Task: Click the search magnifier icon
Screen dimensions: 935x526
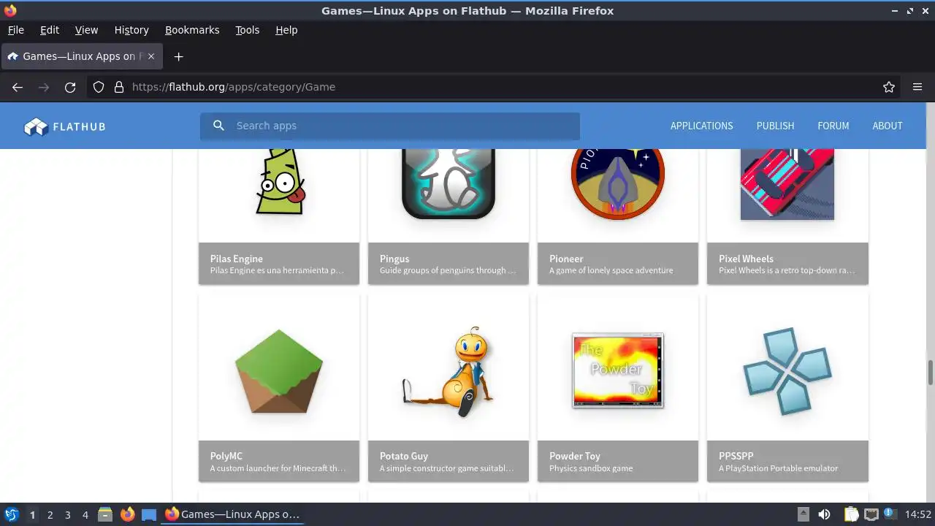Action: (x=218, y=126)
